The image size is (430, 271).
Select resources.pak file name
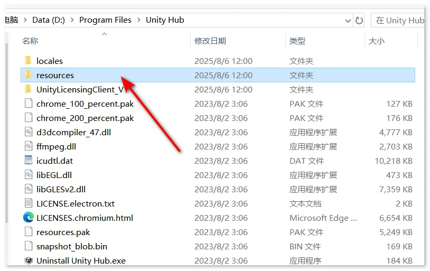click(63, 232)
